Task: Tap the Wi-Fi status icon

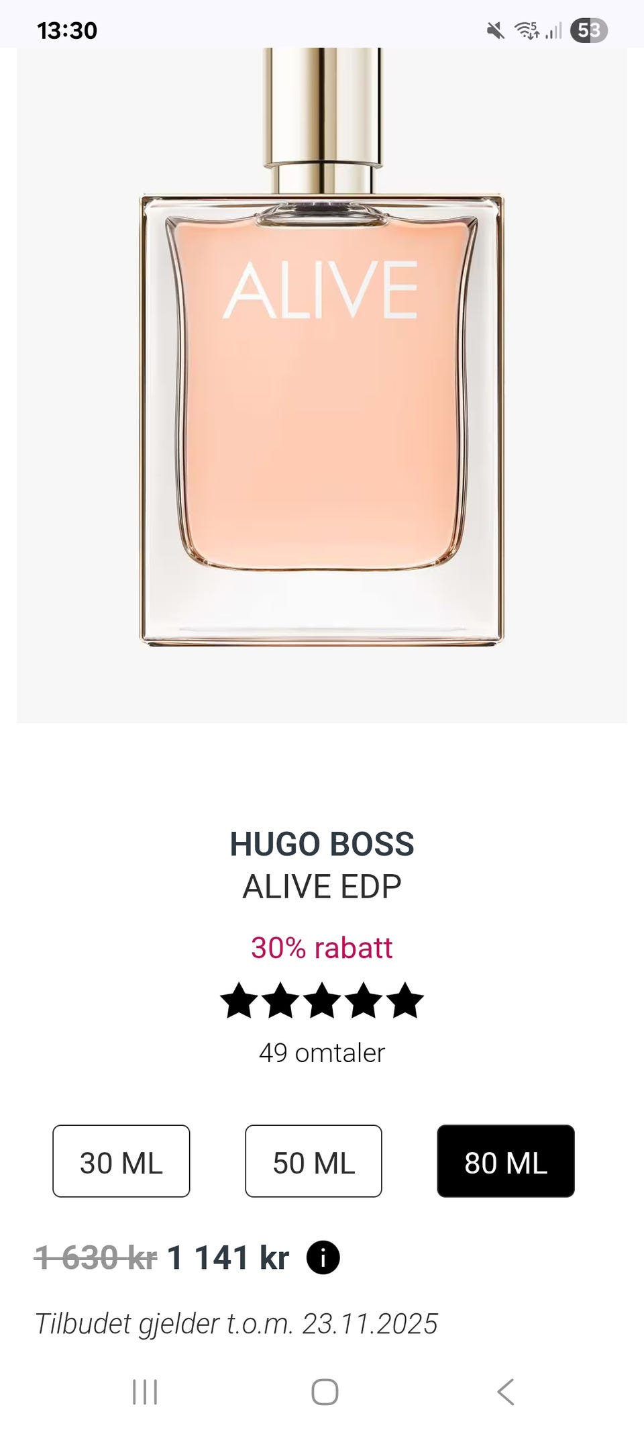Action: click(527, 30)
